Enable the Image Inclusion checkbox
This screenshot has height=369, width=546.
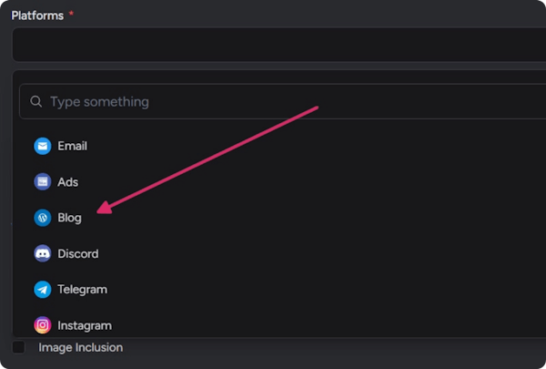(19, 347)
